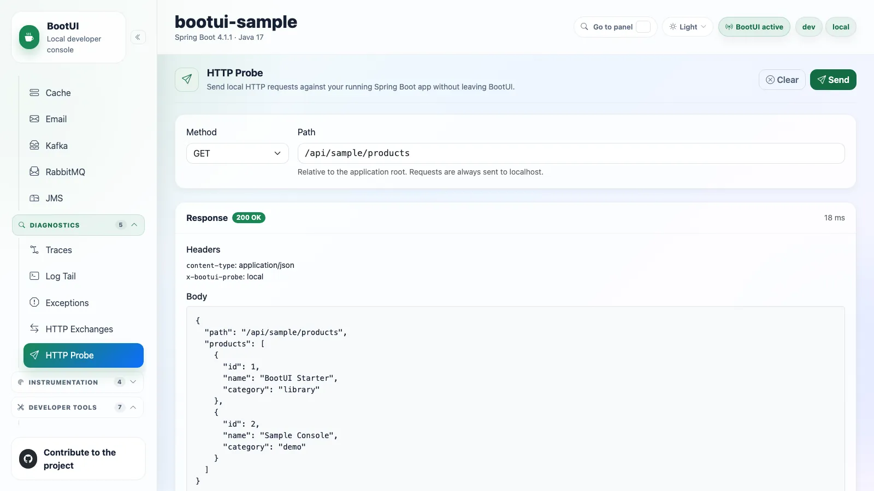Click the sun icon in the theme selector
874x491 pixels.
pos(673,27)
